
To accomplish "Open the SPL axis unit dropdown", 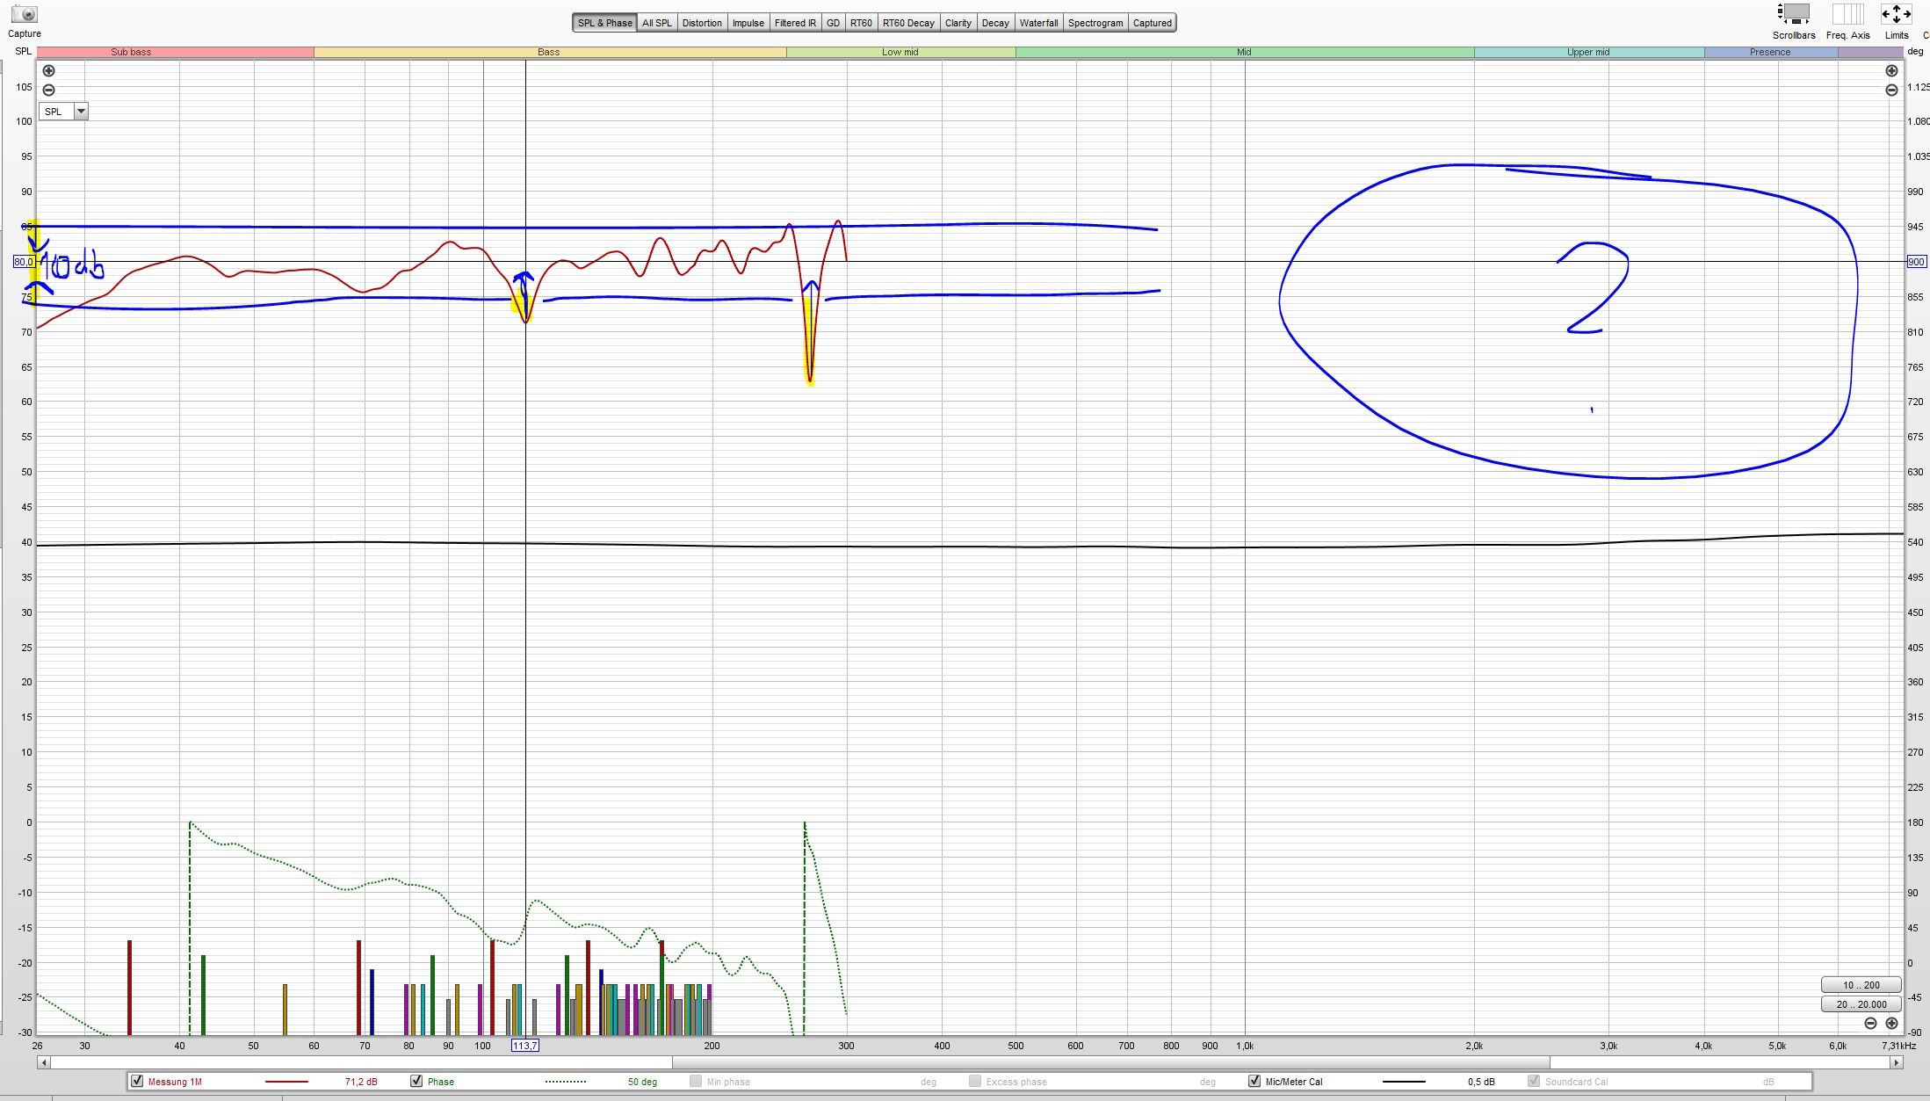I will coord(81,112).
